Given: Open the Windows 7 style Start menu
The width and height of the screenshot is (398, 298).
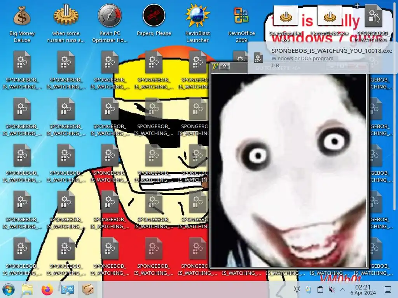Looking at the screenshot, I should point(9,289).
